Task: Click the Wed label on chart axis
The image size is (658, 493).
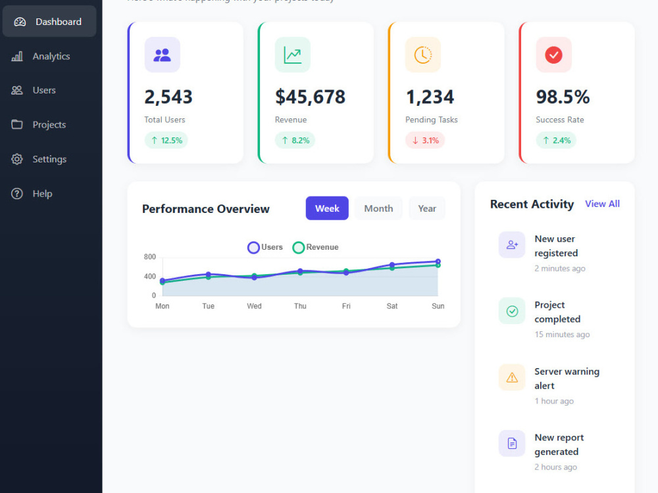Action: [x=254, y=306]
